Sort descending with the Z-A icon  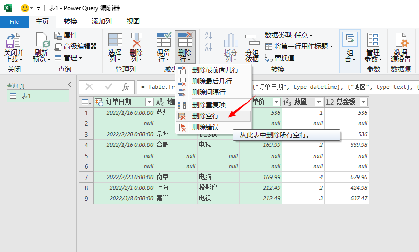pyautogui.click(x=208, y=46)
